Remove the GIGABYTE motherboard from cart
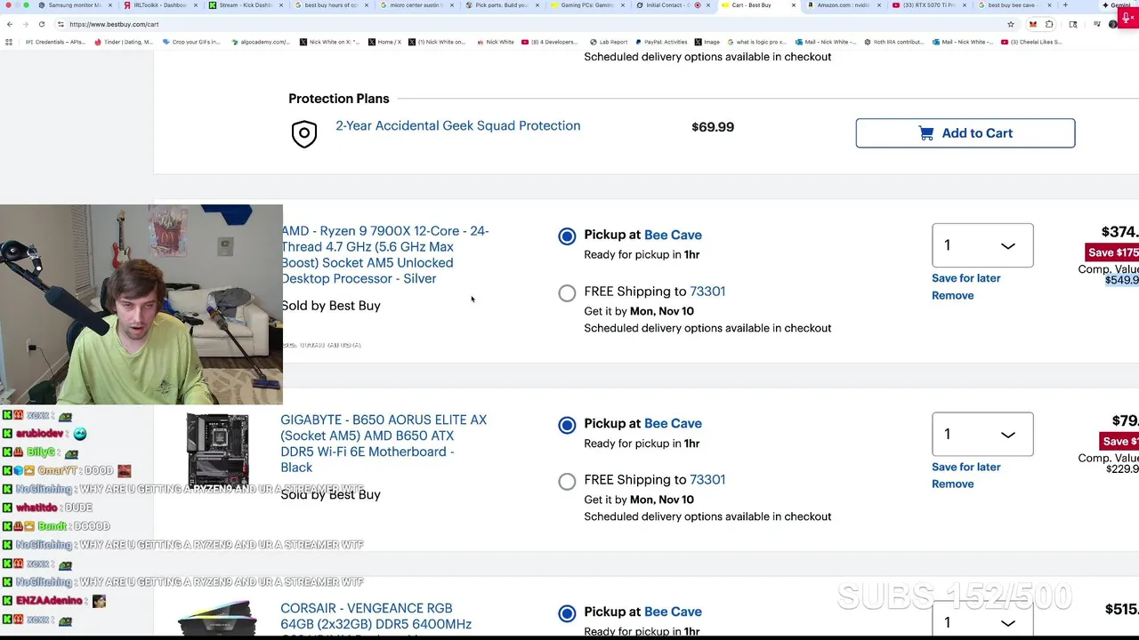Viewport: 1139px width, 640px height. [952, 484]
